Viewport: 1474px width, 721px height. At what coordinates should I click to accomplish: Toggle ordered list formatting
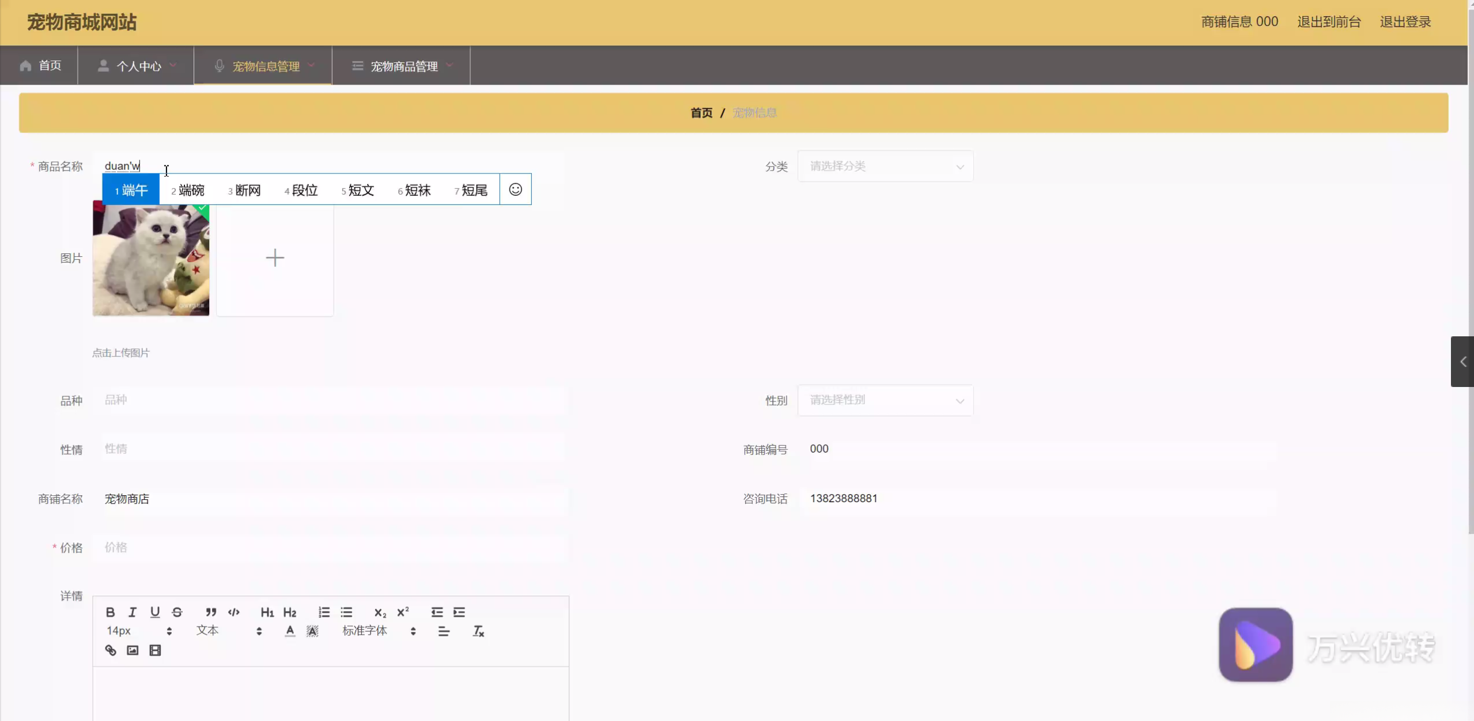[x=324, y=612]
